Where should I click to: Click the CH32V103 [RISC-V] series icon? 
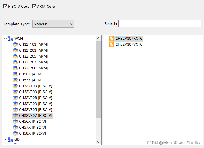15,86
